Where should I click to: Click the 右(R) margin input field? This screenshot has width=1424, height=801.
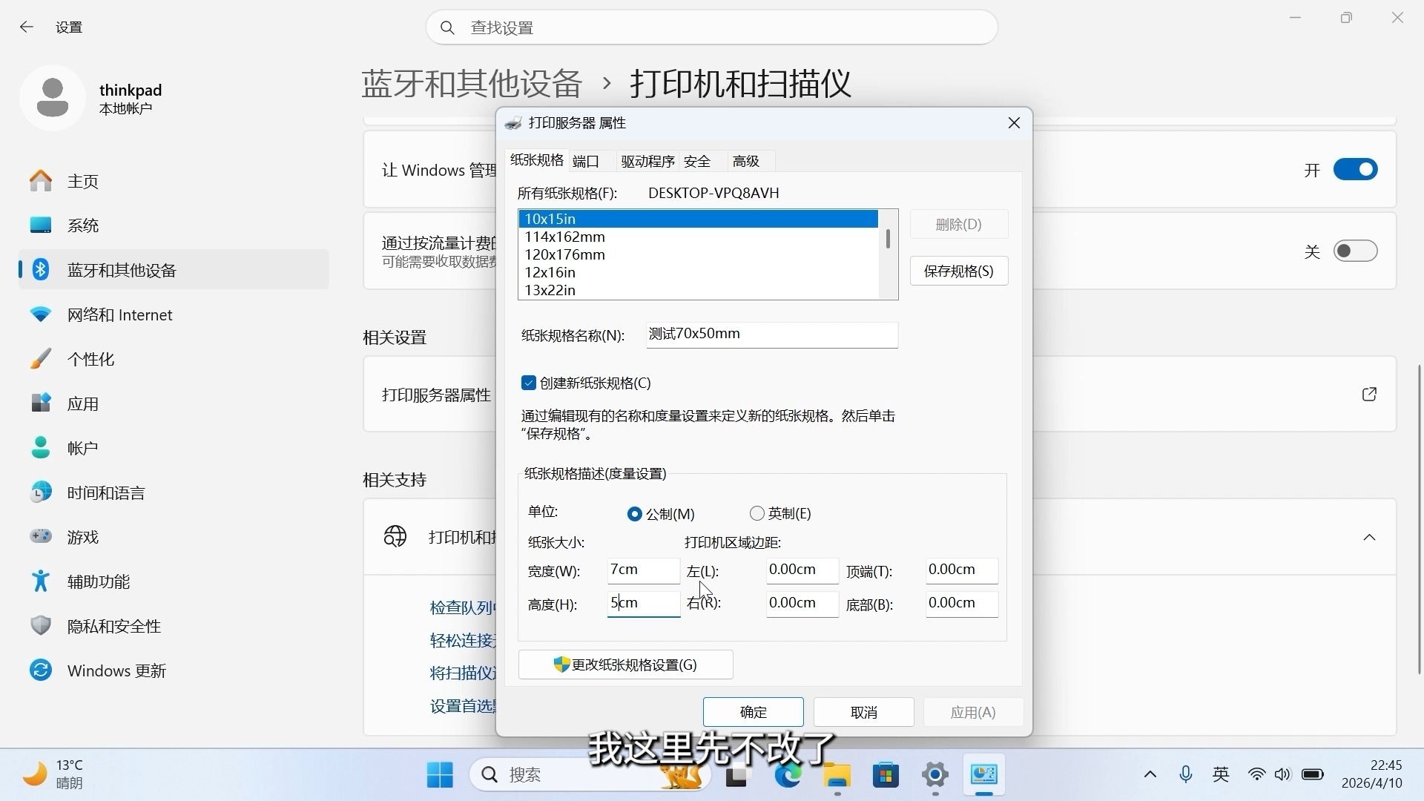802,604
